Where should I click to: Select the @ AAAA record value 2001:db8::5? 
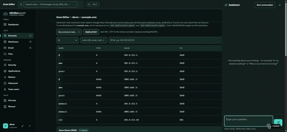click(131, 79)
